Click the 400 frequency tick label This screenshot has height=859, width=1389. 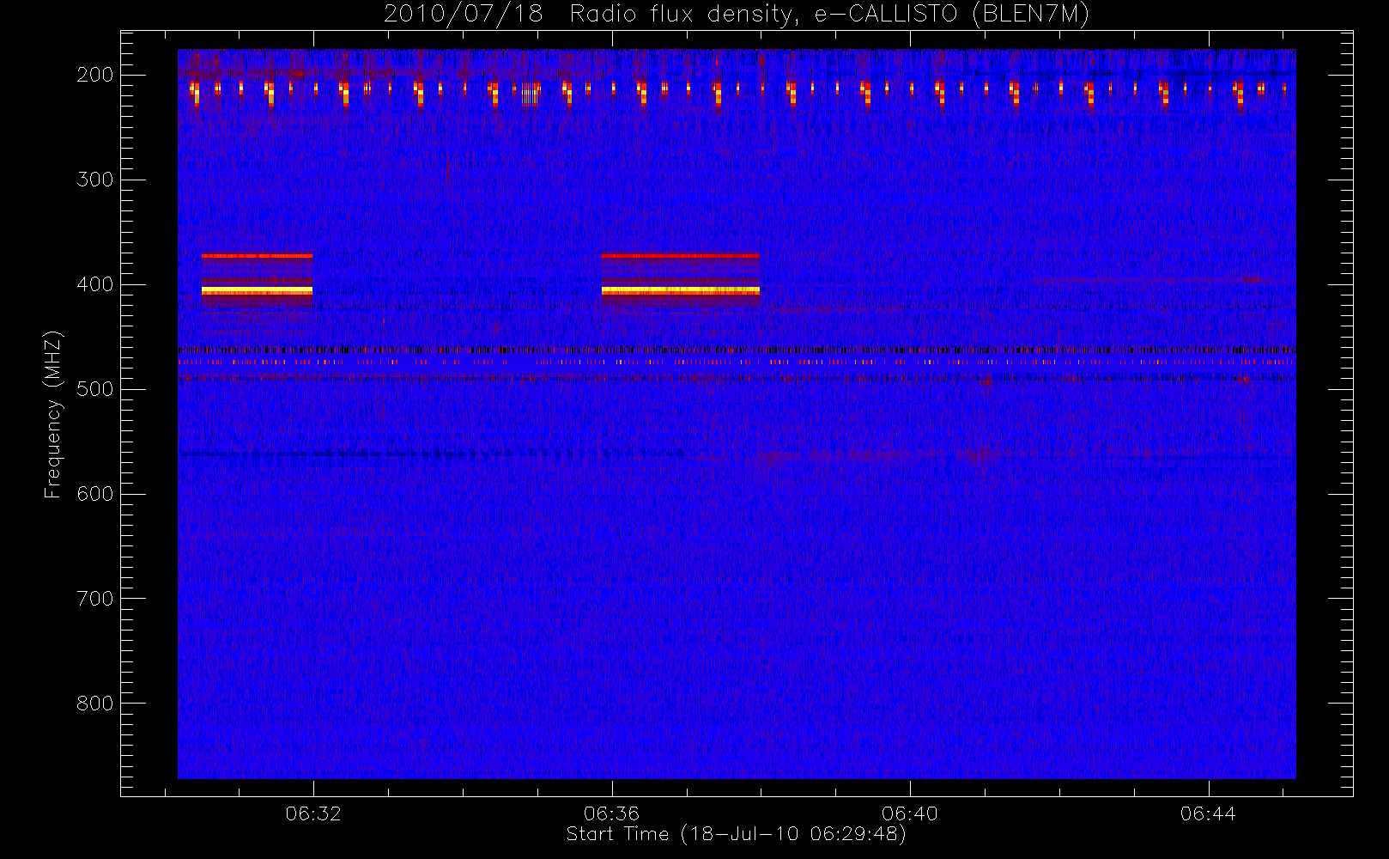click(x=95, y=284)
